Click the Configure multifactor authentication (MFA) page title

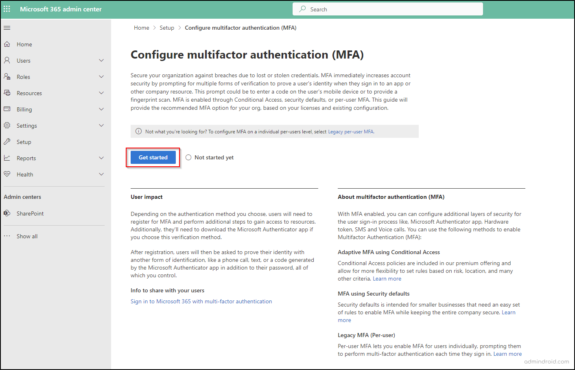247,55
